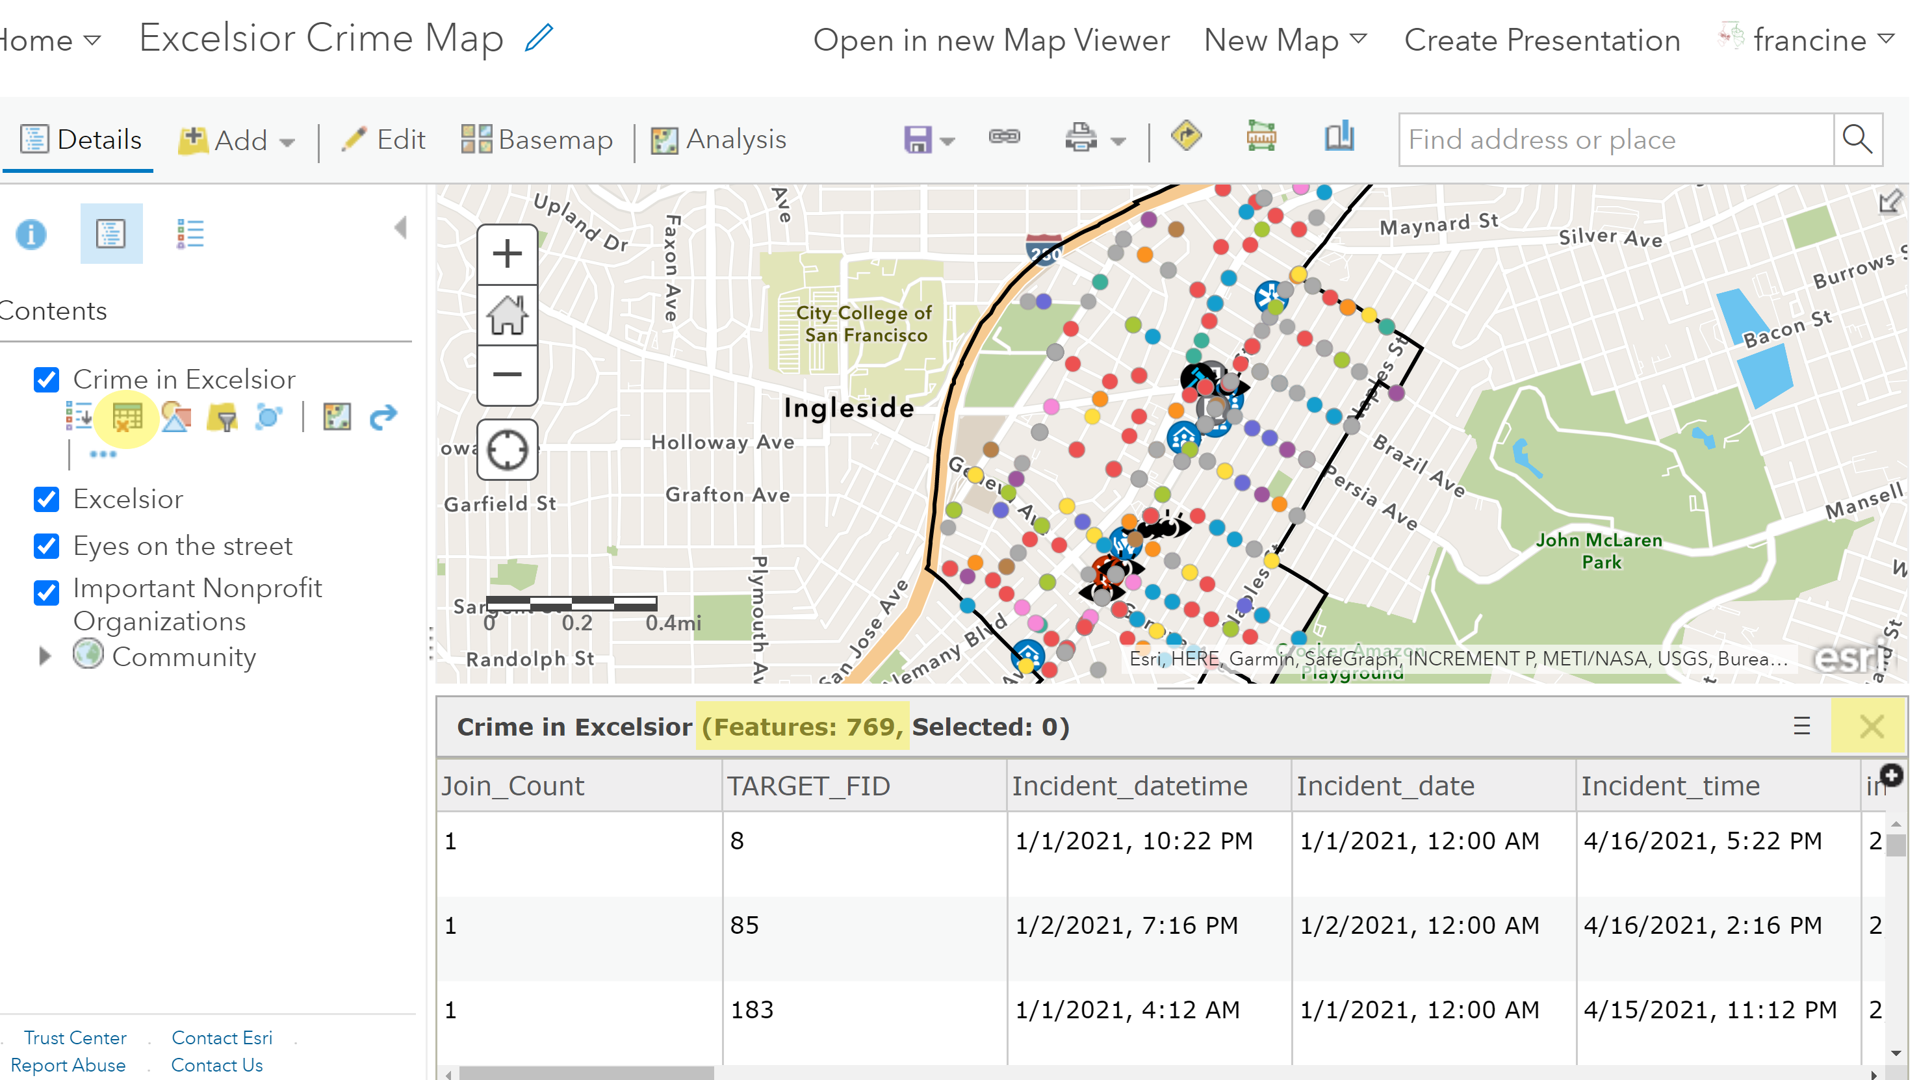Click the Bookmarks icon in the toolbar
The height and width of the screenshot is (1080, 1919).
point(1339,137)
